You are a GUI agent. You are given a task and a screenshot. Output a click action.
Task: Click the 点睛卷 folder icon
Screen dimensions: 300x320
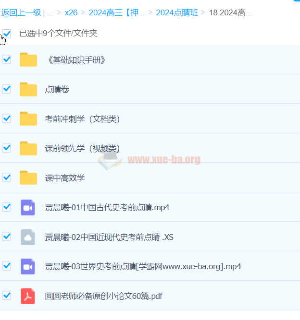(28, 89)
